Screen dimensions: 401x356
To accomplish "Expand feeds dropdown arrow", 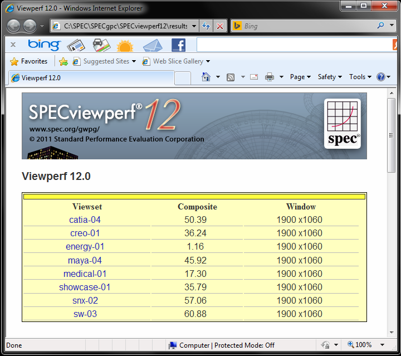I will tap(243, 77).
